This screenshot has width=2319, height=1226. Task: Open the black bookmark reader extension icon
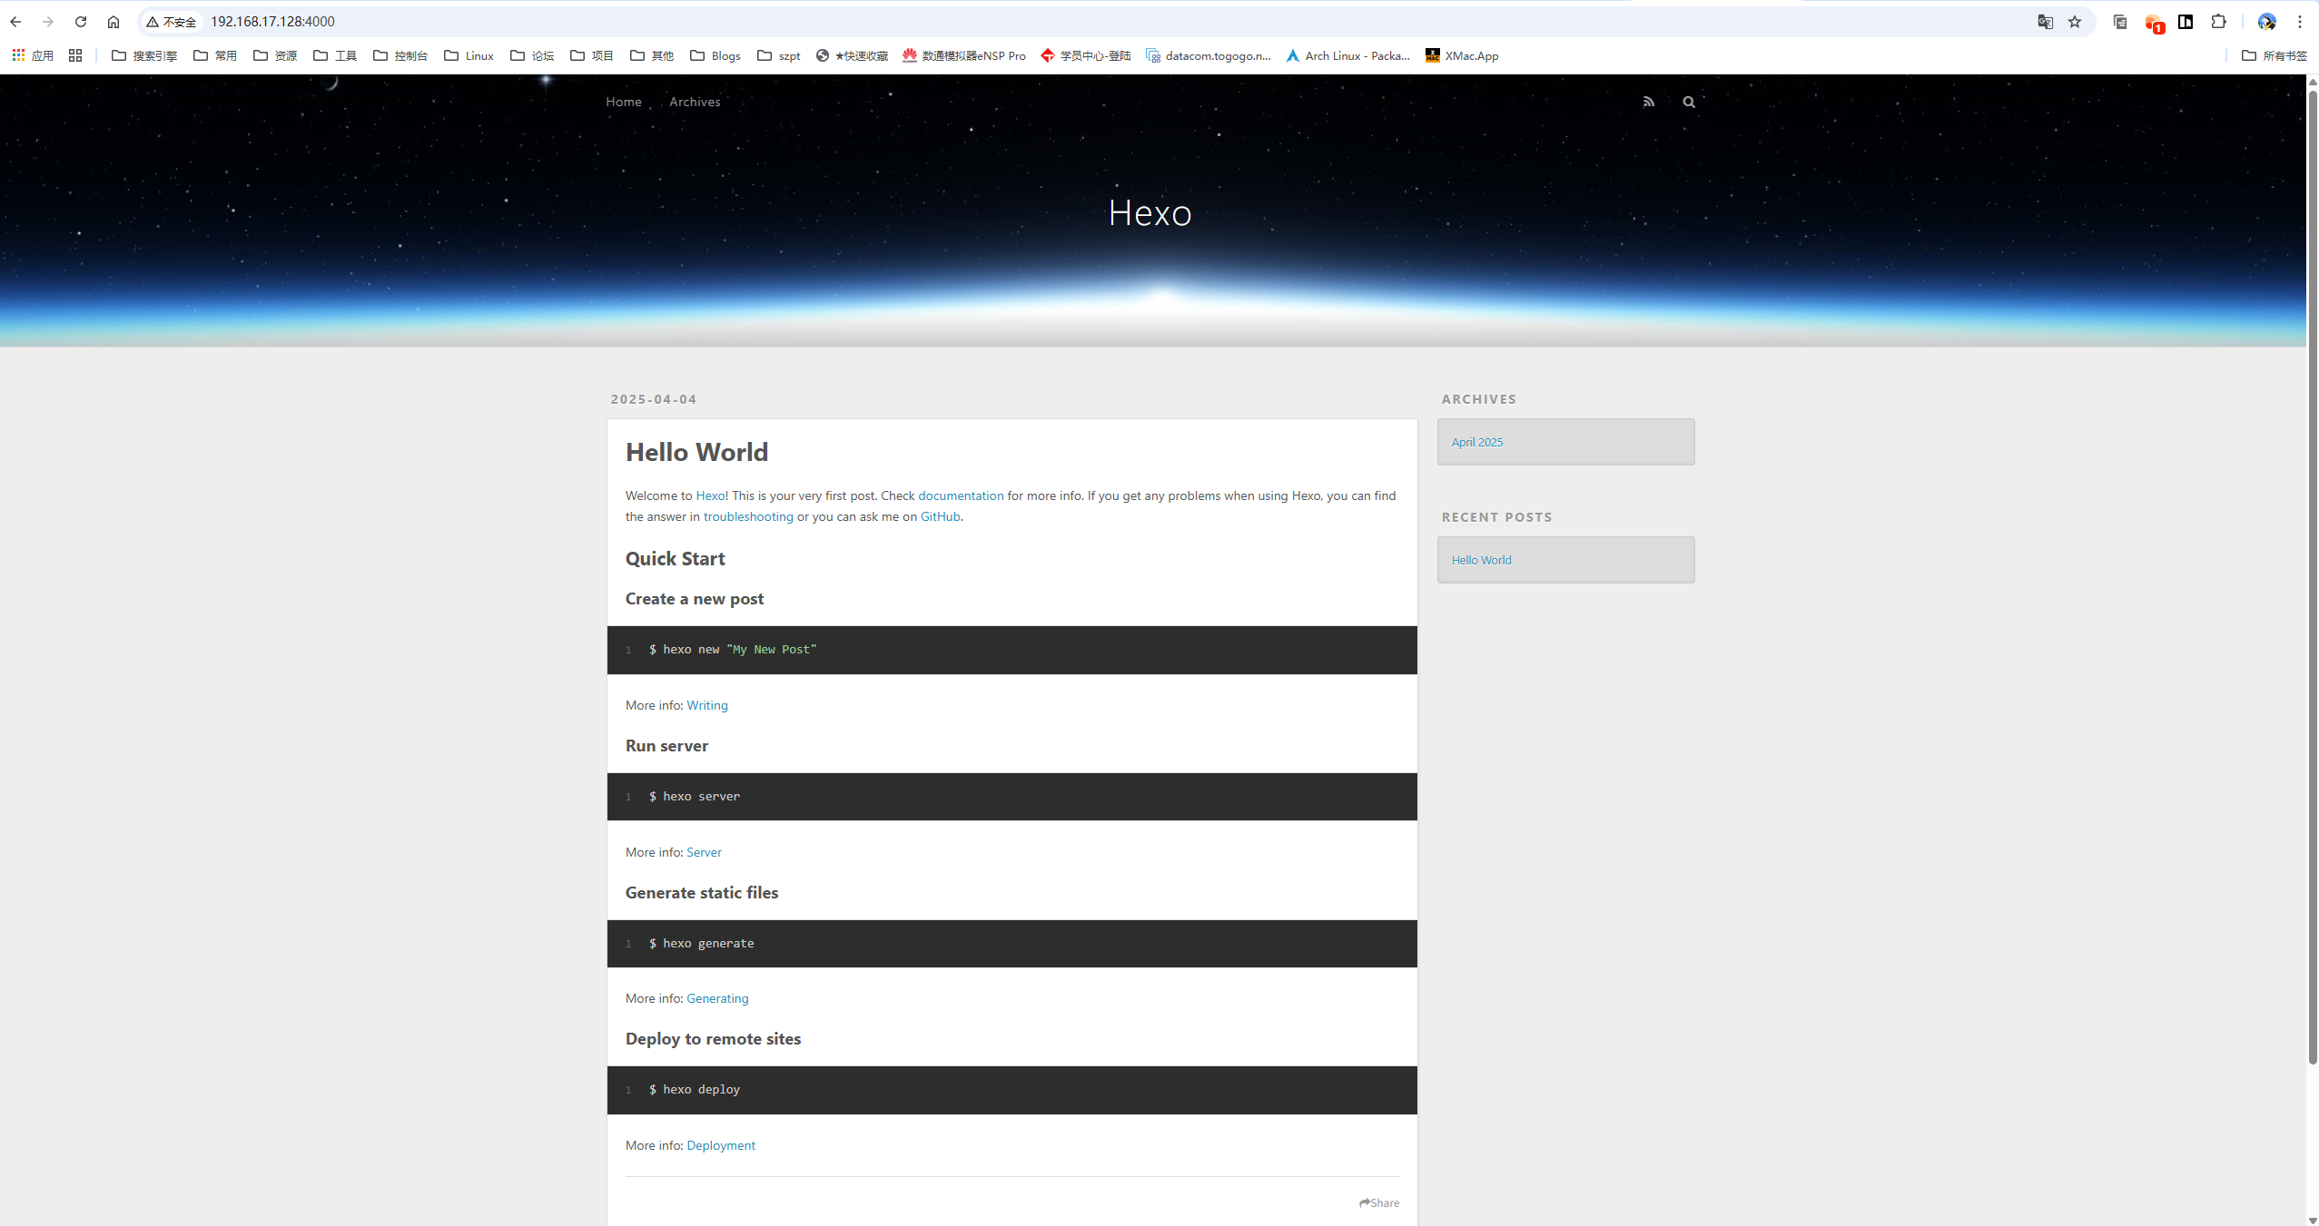(x=2186, y=22)
